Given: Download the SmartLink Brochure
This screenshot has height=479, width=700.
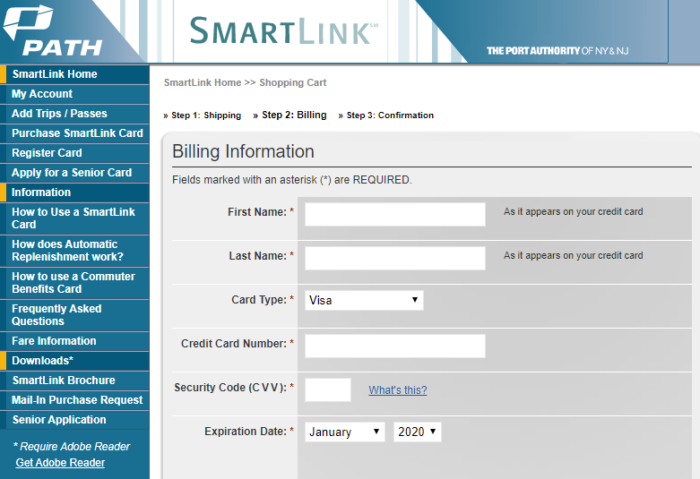Looking at the screenshot, I should (74, 380).
